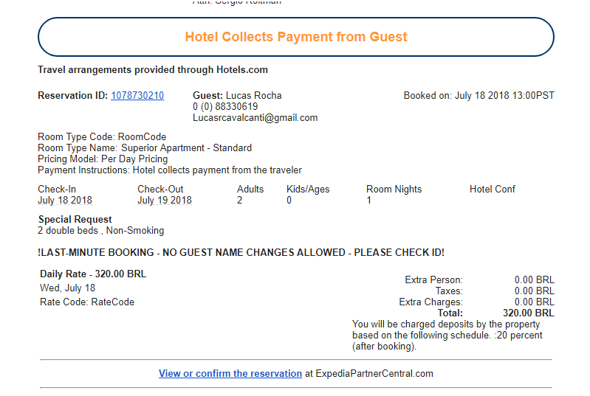The width and height of the screenshot is (590, 396).
Task: Click the Booked on July 18 2018 timestamp
Action: pyautogui.click(x=478, y=96)
